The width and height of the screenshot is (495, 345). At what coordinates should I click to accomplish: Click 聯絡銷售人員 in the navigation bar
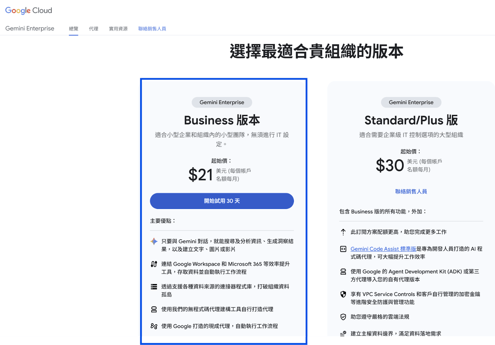(152, 29)
